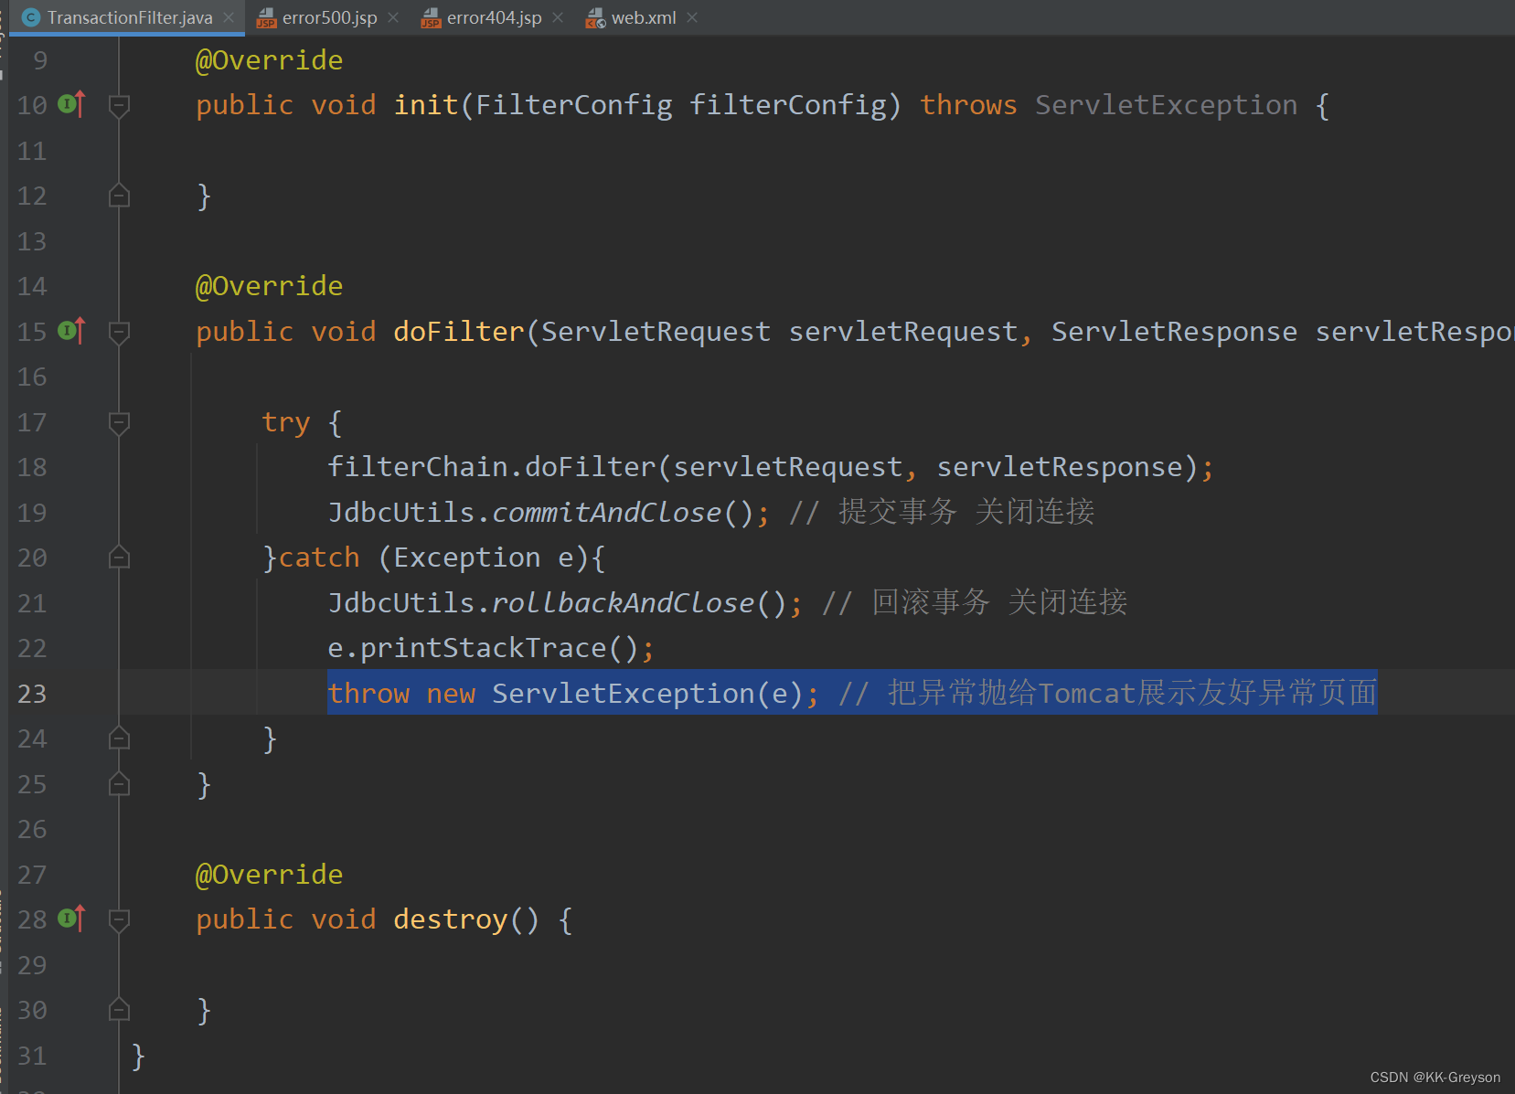The height and width of the screenshot is (1094, 1515).
Task: Click the doFilter method name on line 15
Action: pyautogui.click(x=459, y=331)
